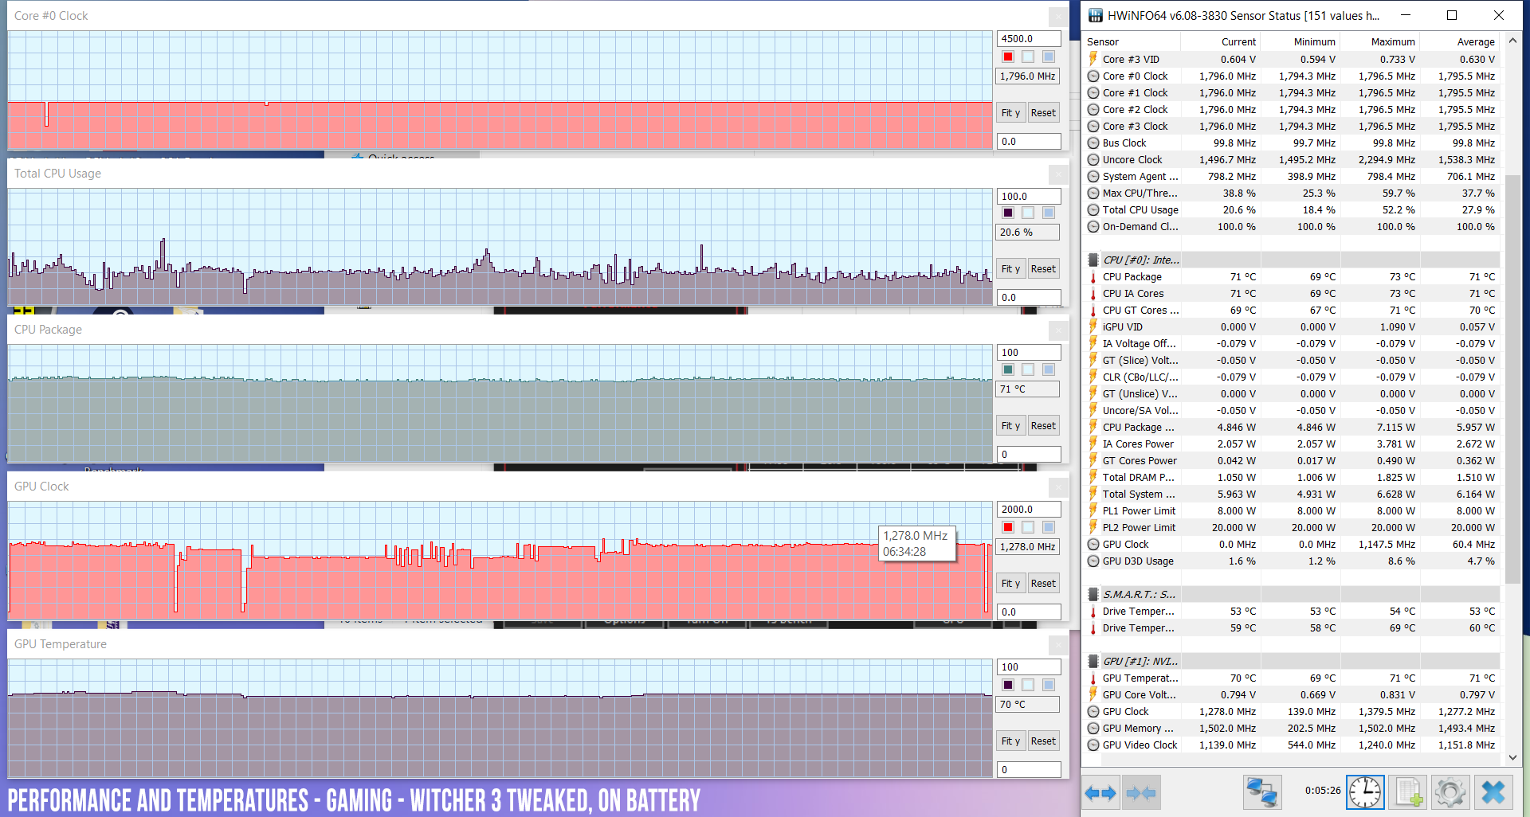Screen dimensions: 1530x817
Task: Click the IA Cores Power lightning icon
Action: pos(1093,444)
